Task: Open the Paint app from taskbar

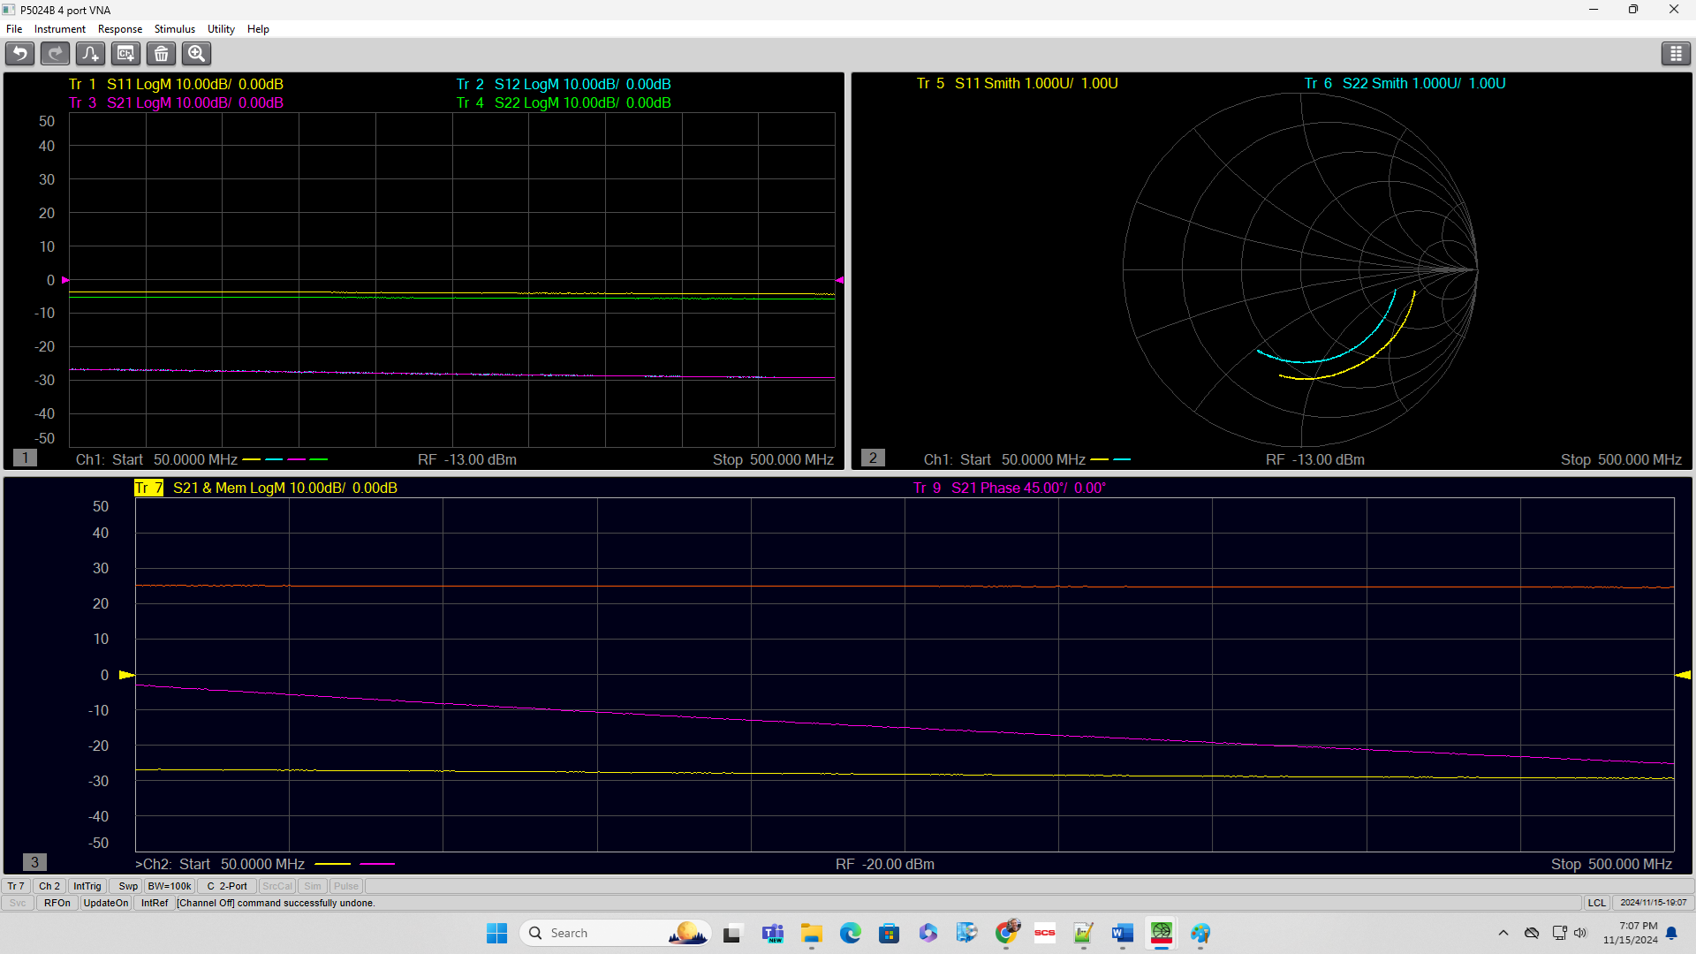Action: pos(1200,933)
